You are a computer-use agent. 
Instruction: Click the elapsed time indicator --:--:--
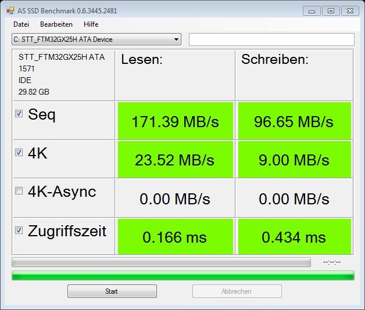332,262
